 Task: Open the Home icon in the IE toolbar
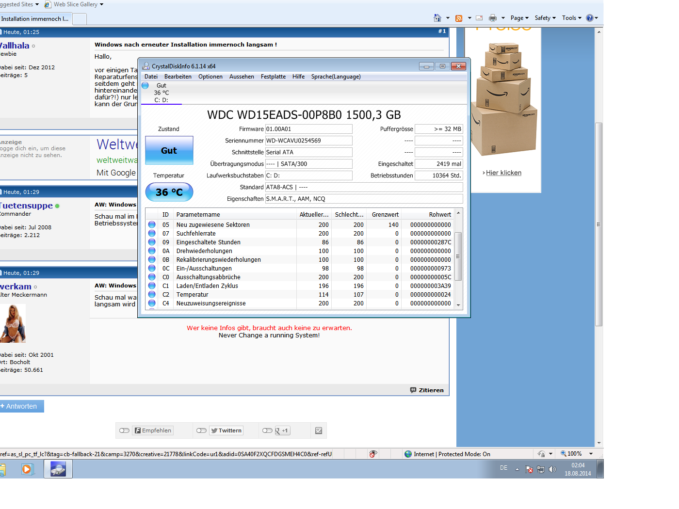[437, 18]
